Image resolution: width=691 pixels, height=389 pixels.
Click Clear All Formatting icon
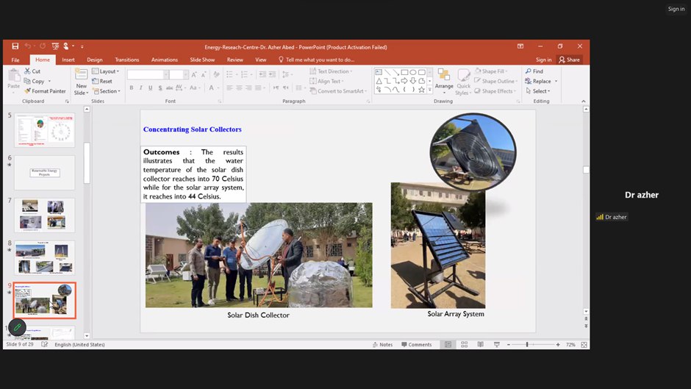tap(216, 74)
